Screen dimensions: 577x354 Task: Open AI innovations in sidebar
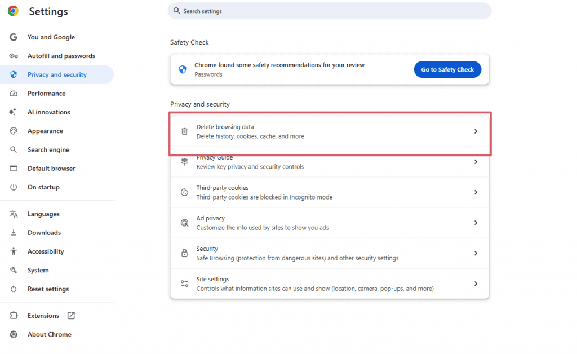click(48, 112)
